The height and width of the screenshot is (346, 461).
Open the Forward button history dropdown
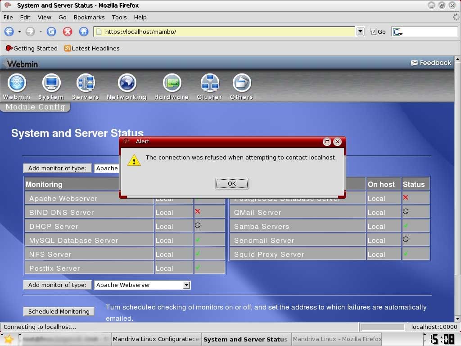[40, 32]
